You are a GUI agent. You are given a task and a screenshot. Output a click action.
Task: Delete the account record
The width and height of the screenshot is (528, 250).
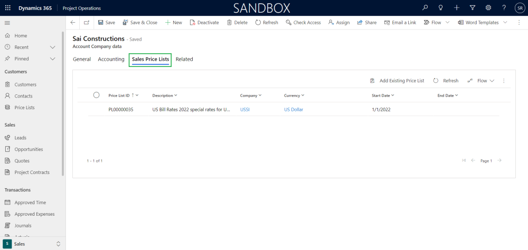(x=237, y=23)
